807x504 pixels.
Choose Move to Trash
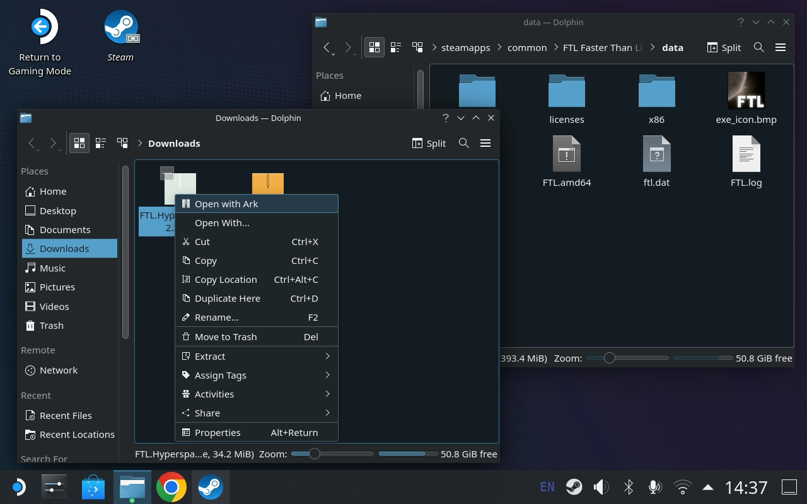(257, 336)
